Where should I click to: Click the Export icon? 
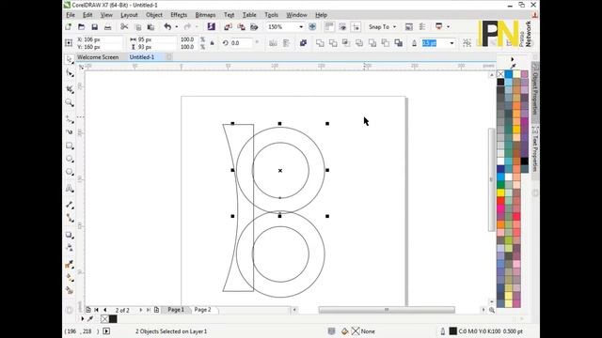(x=241, y=27)
